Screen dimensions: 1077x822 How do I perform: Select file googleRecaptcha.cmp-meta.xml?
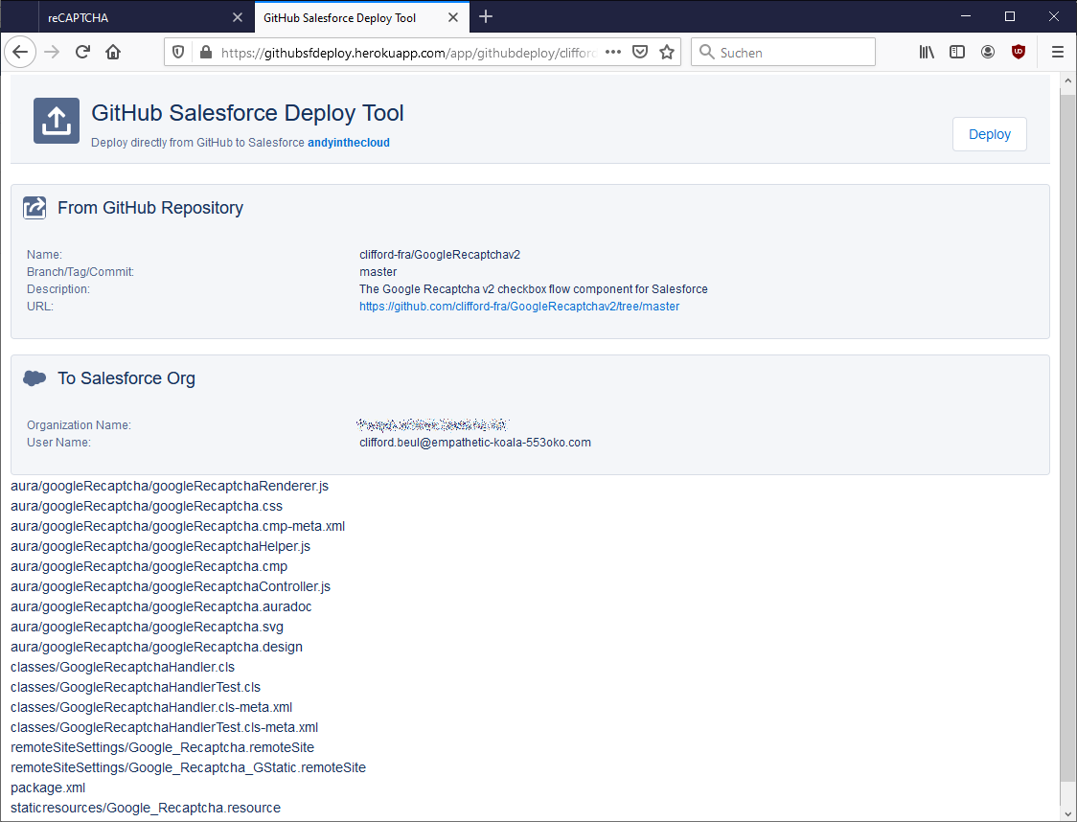coord(178,526)
